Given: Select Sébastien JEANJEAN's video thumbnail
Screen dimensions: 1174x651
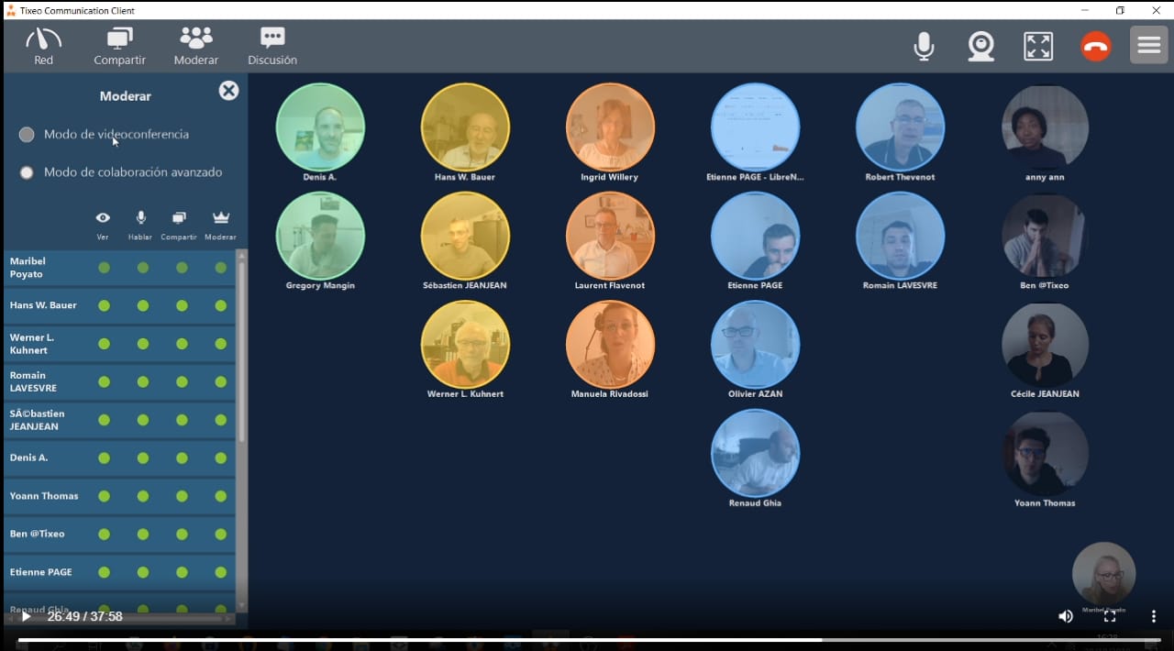Looking at the screenshot, I should (x=465, y=236).
